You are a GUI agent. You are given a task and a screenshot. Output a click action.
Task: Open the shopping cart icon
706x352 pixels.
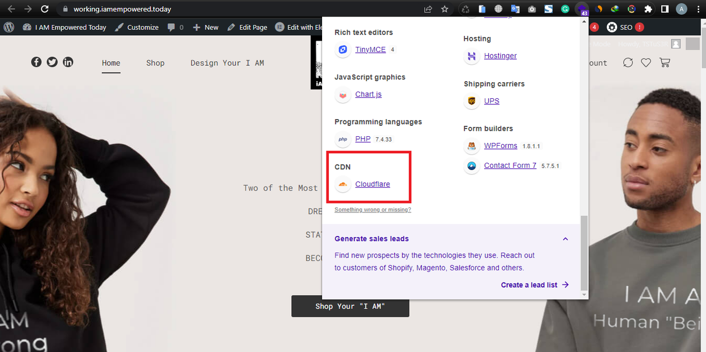[665, 63]
